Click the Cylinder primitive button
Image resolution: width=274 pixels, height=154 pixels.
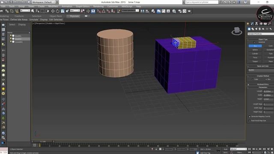(x=255, y=53)
